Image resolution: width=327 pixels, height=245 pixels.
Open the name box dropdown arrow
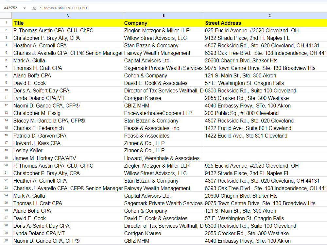(x=25, y=8)
